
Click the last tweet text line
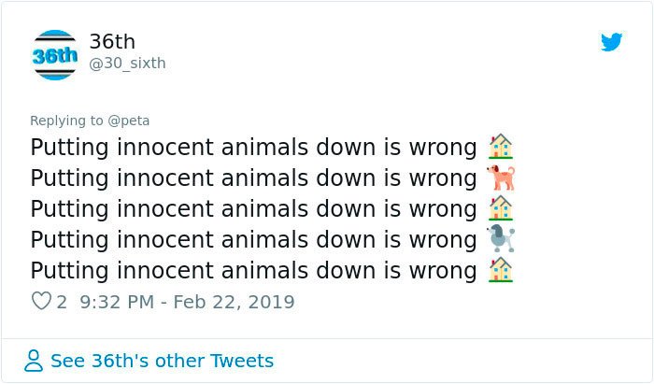tap(253, 271)
